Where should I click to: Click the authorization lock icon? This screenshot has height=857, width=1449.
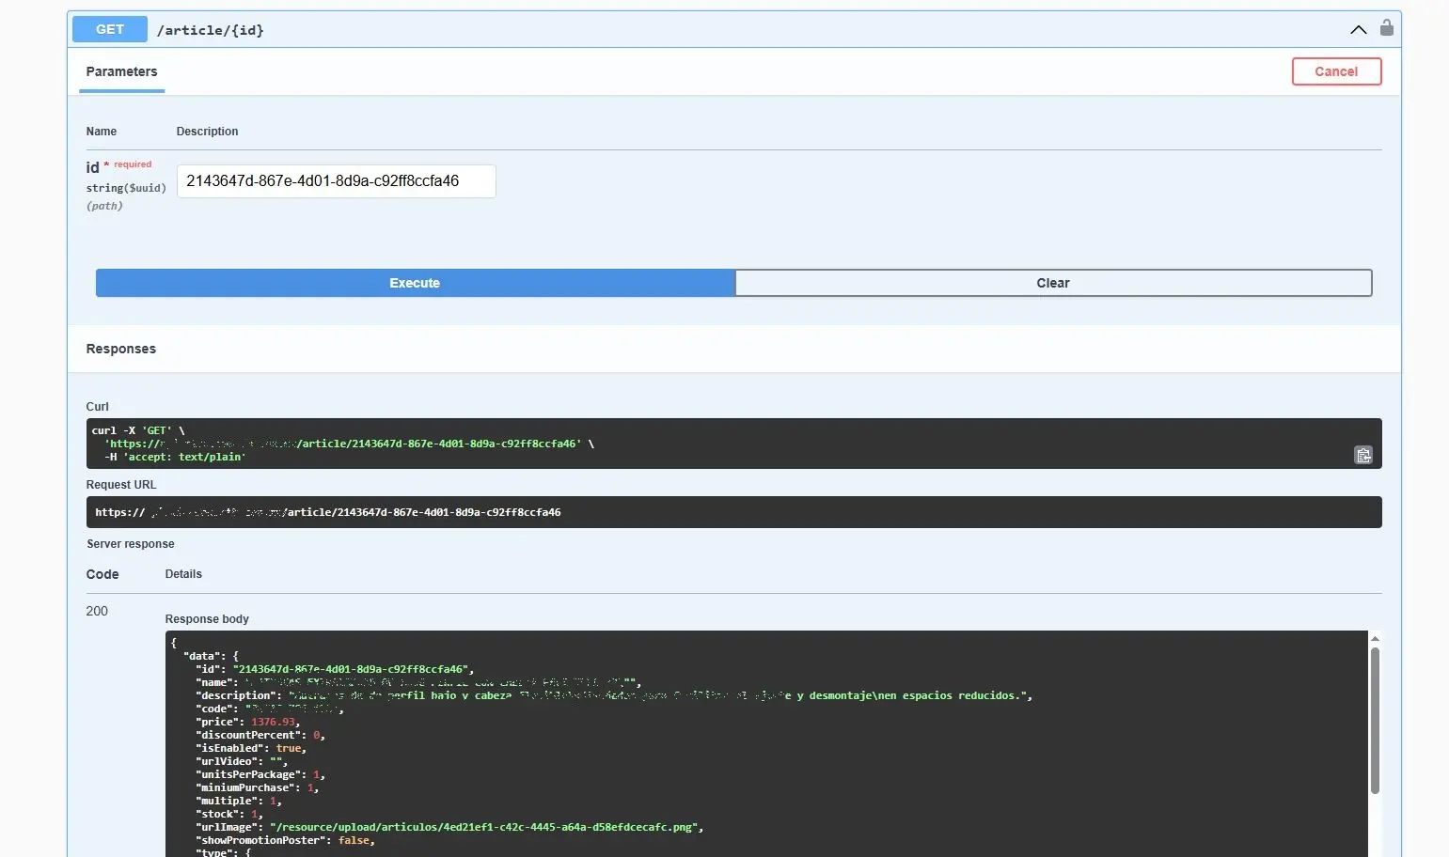[x=1386, y=28]
